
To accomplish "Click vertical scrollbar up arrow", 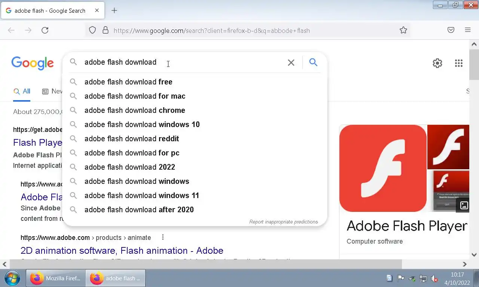I will [474, 44].
